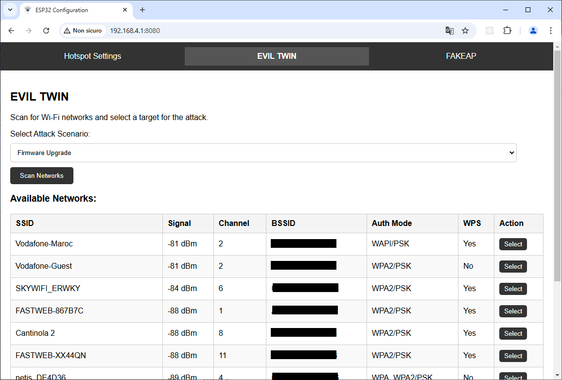Select the Vodafone-Guest network
562x380 pixels.
pyautogui.click(x=513, y=266)
